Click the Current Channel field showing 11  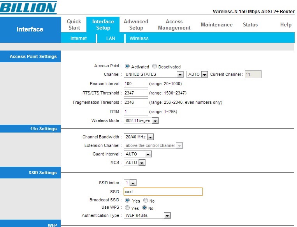click(x=253, y=74)
